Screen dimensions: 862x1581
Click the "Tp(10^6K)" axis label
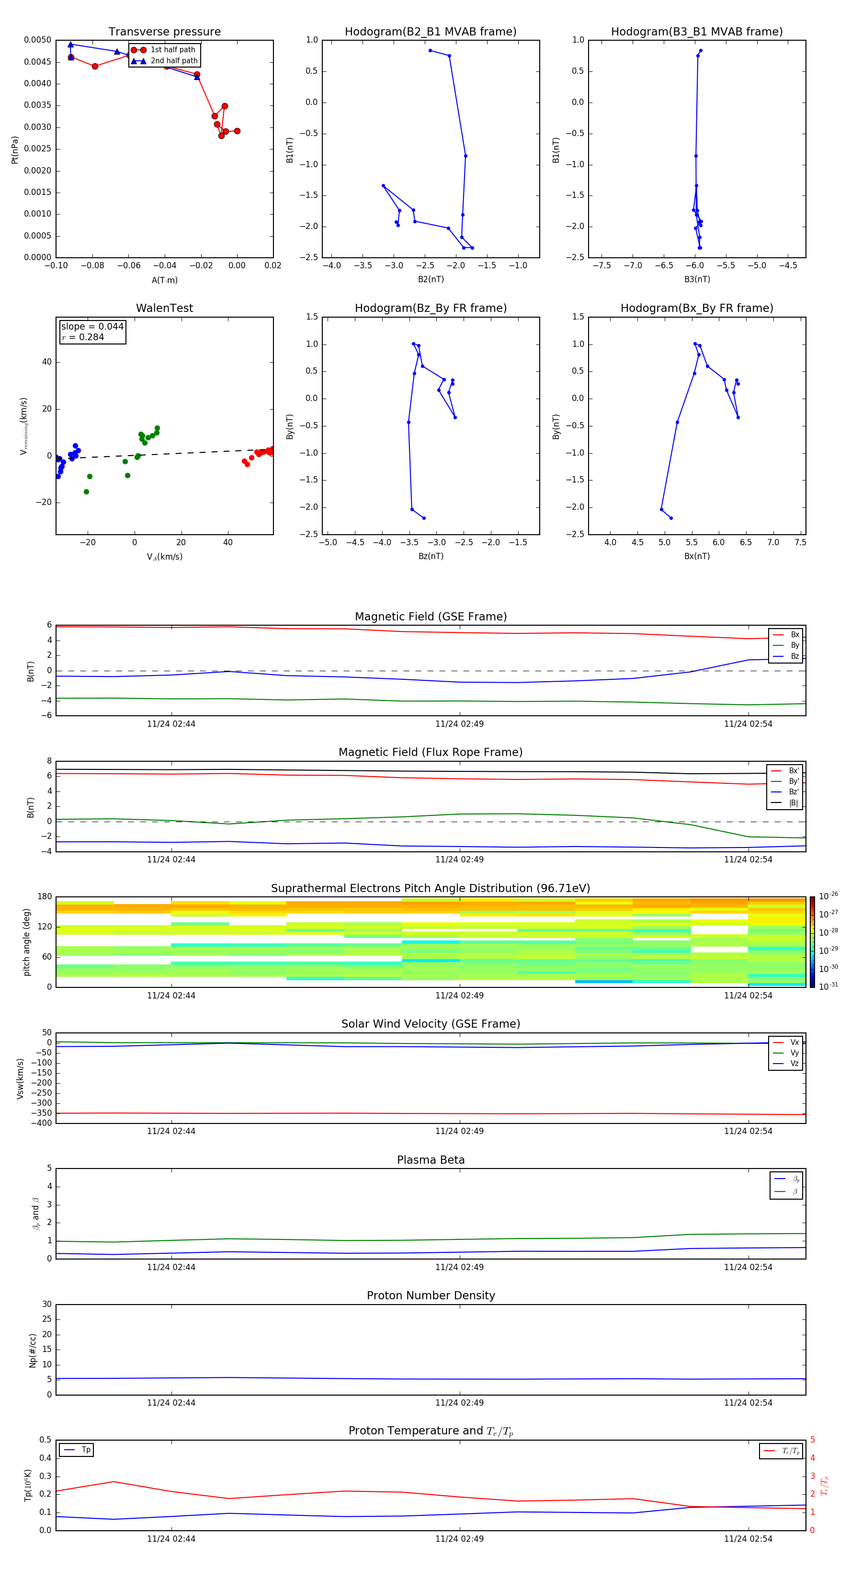click(x=28, y=1485)
